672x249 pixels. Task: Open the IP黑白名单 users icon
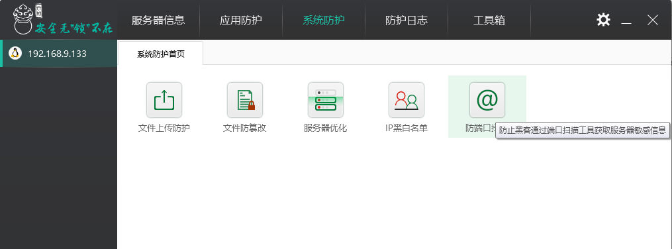(407, 100)
